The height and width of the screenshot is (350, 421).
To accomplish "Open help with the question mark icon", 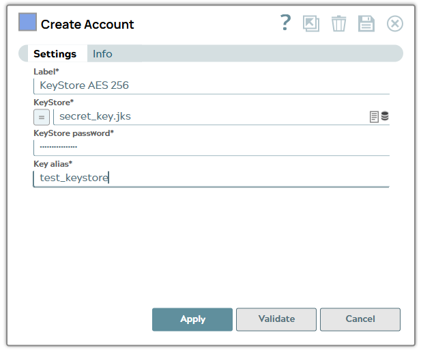I will 286,23.
